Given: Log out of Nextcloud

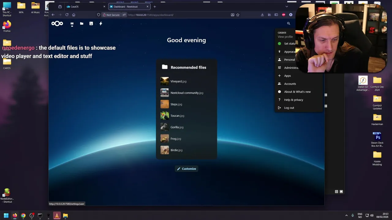Looking at the screenshot, I should point(299,108).
